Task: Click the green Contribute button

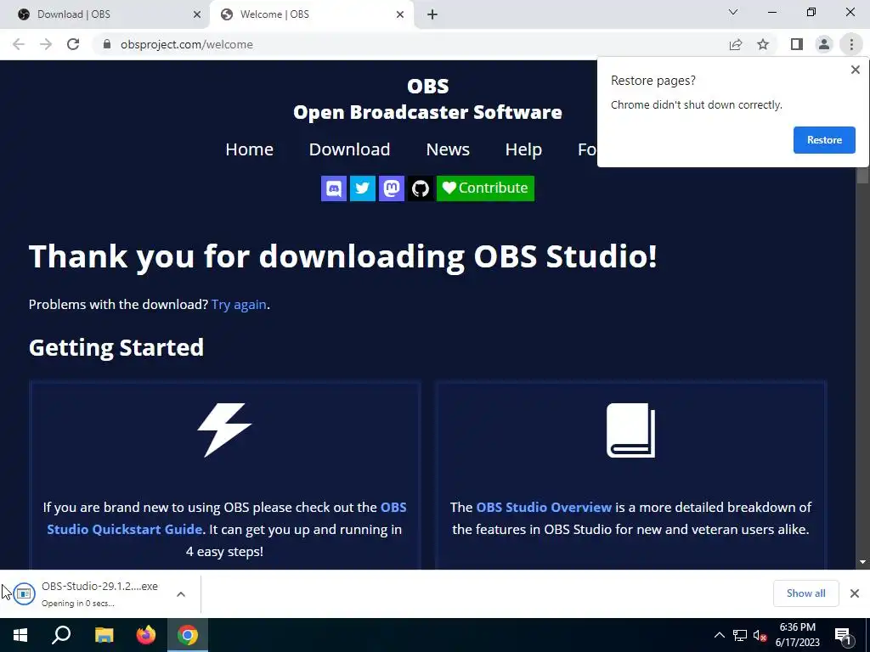Action: click(x=485, y=188)
